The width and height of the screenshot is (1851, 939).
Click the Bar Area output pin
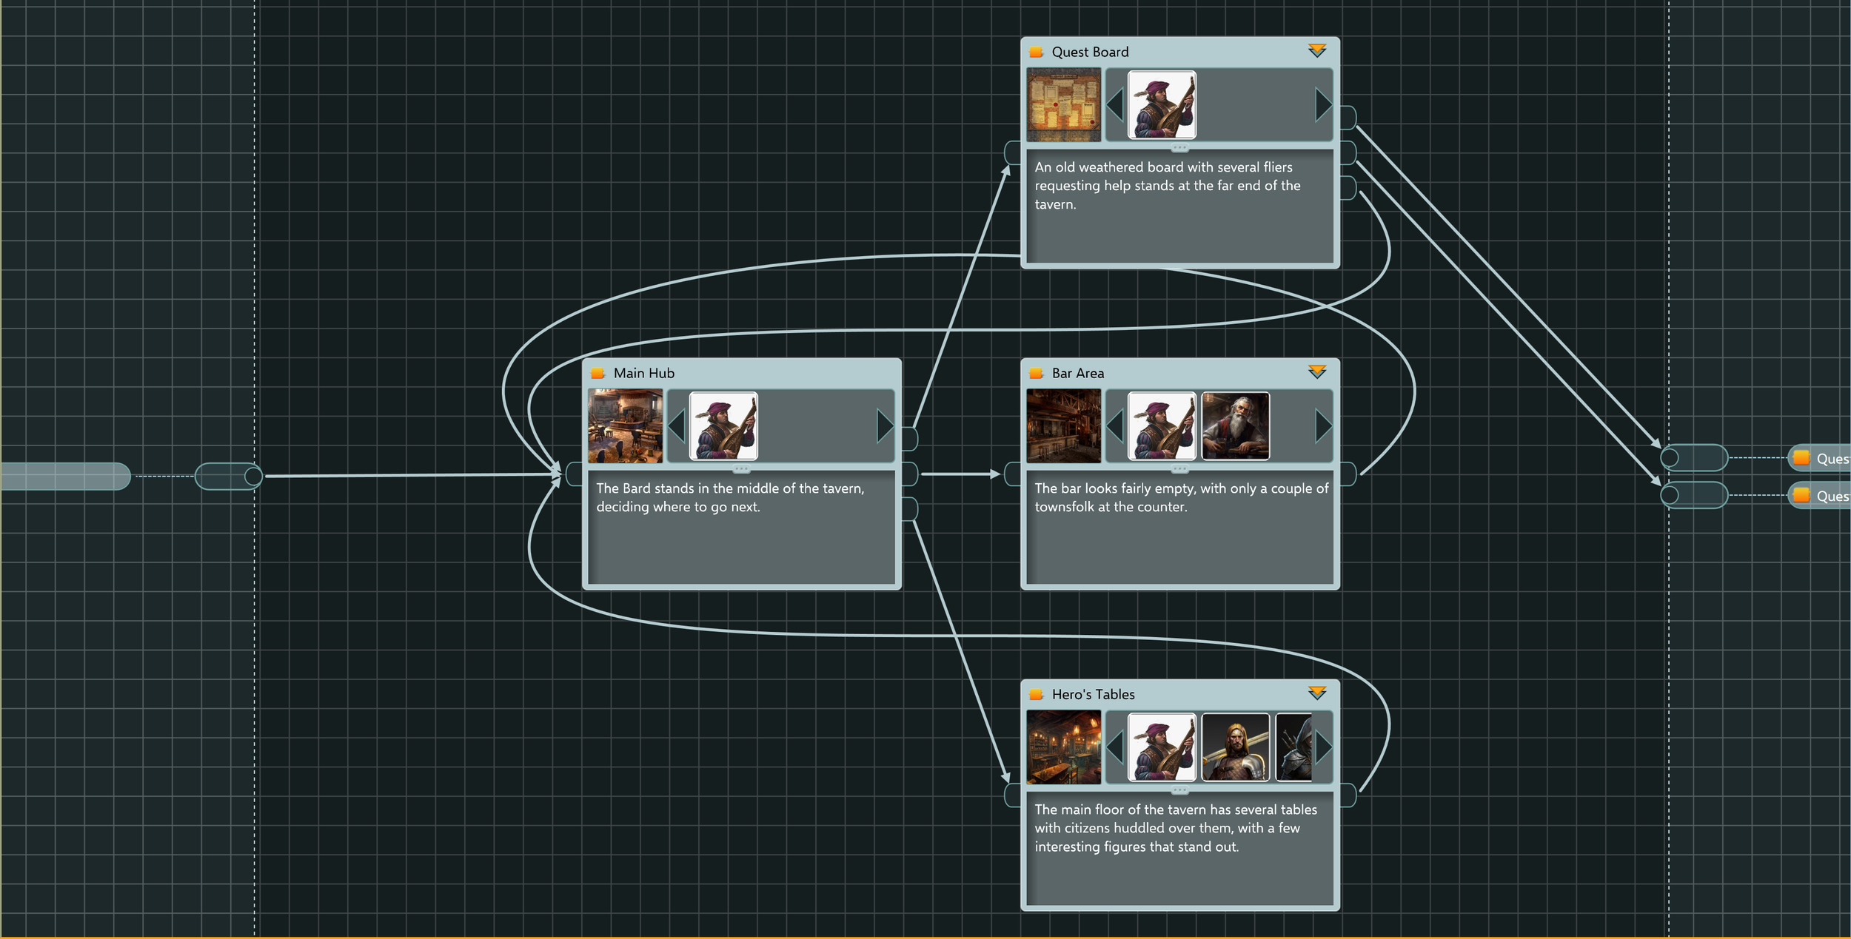pos(1348,474)
